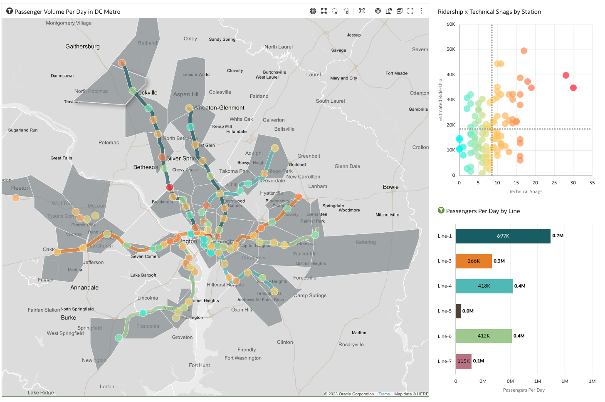The height and width of the screenshot is (402, 605).
Task: Open the kebab menu for the map visualization
Action: (421, 11)
